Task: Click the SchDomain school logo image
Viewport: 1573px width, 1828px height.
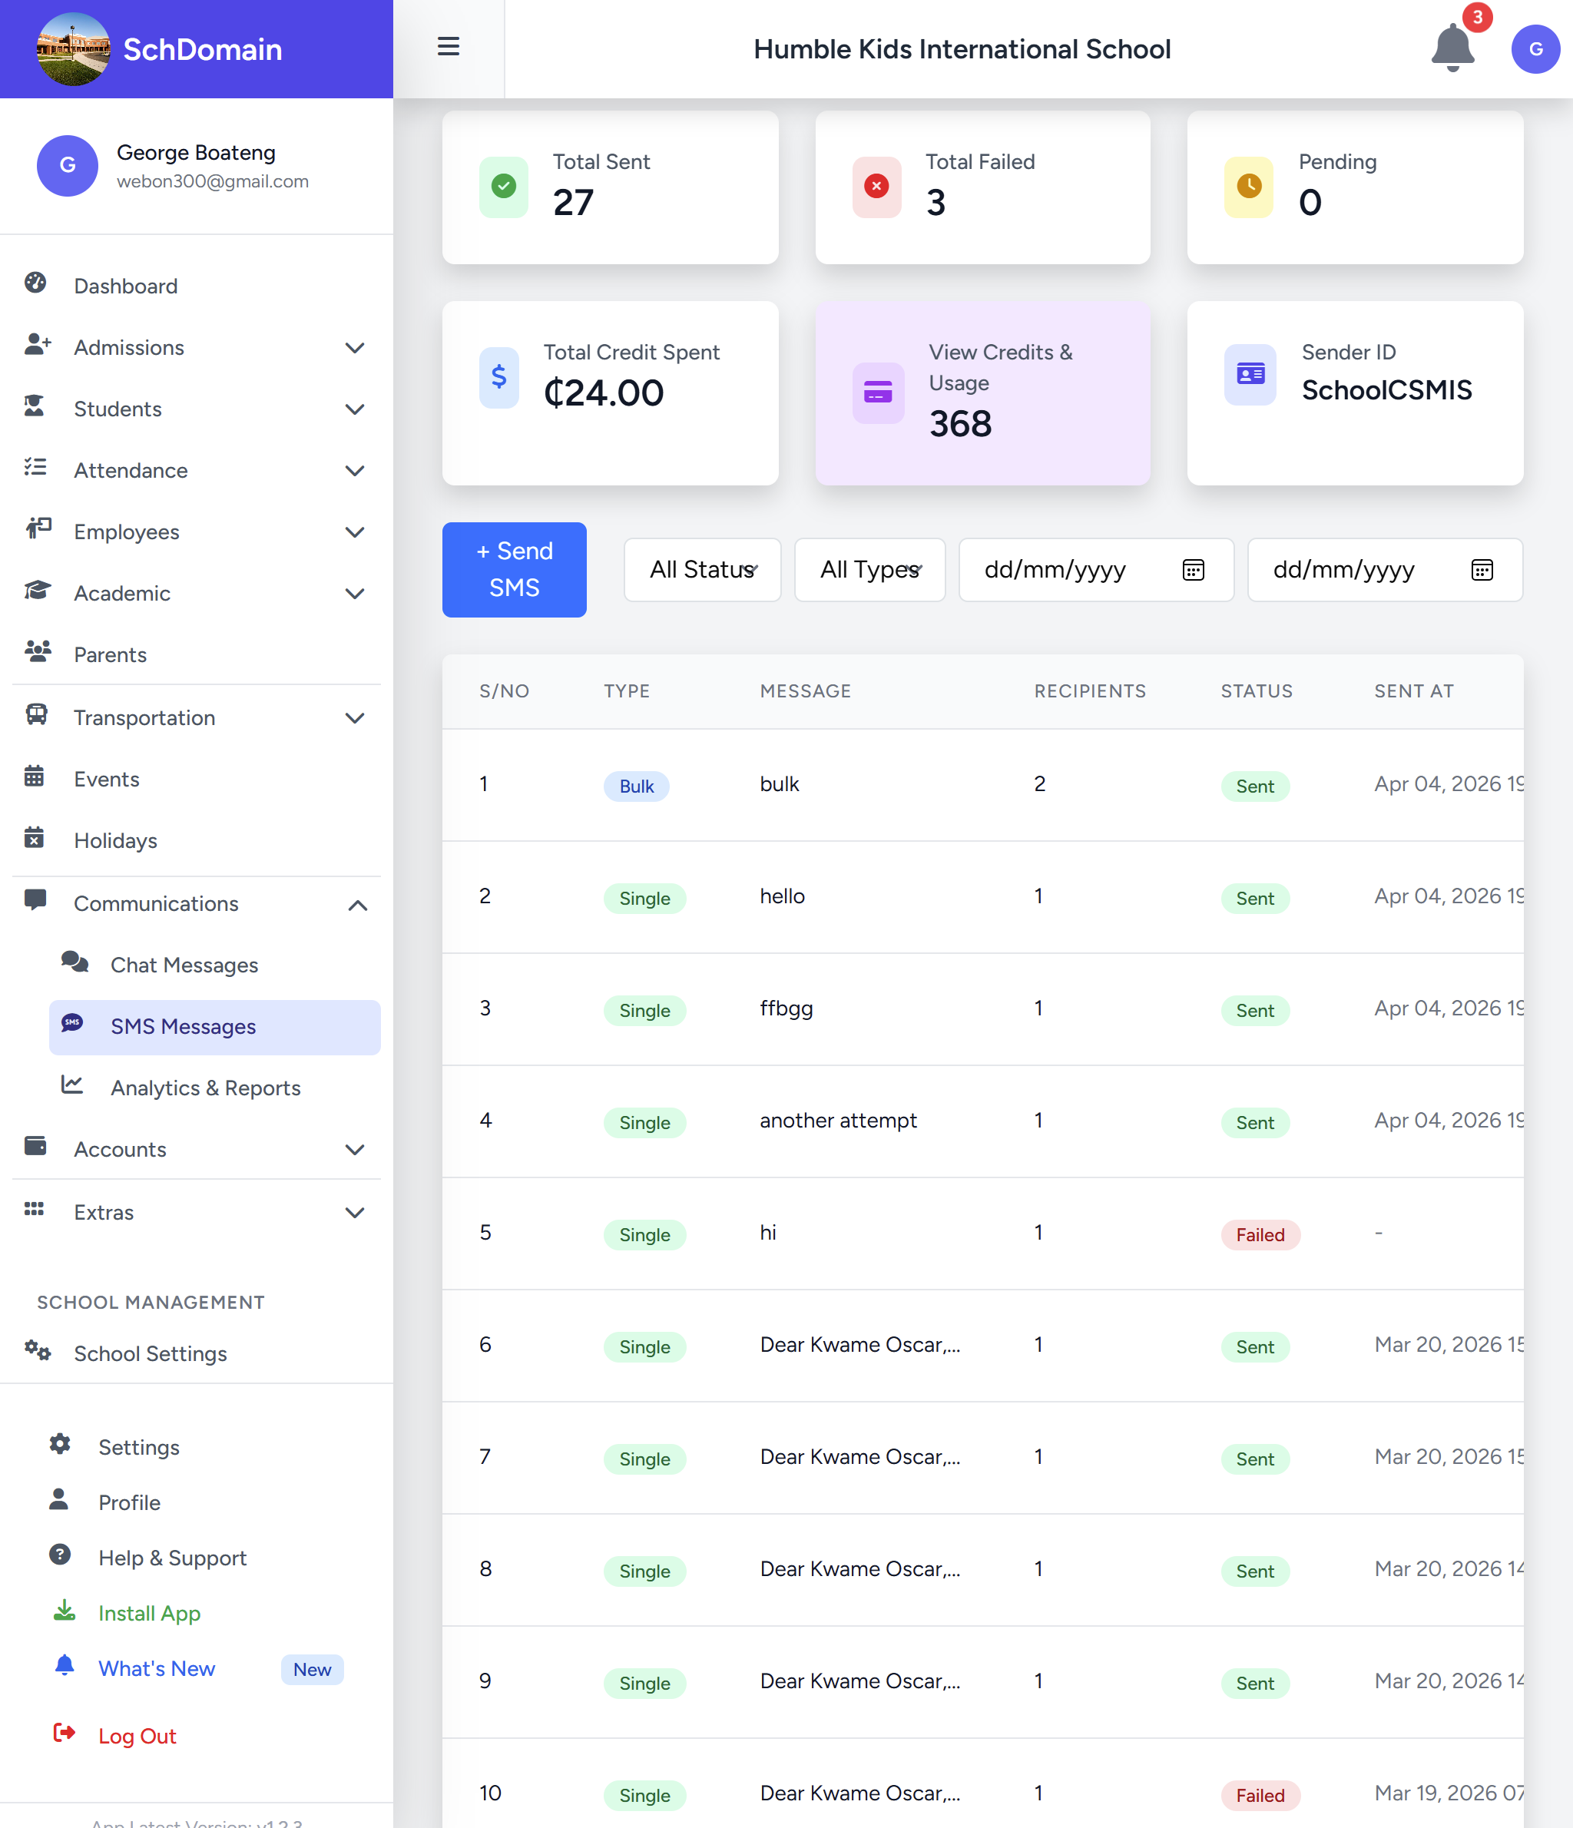Action: point(73,49)
